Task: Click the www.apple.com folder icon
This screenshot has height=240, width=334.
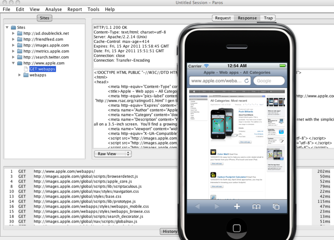Action: point(20,63)
